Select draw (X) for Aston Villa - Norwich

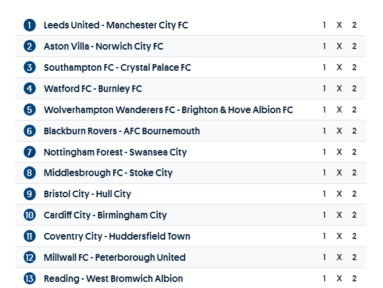[339, 47]
